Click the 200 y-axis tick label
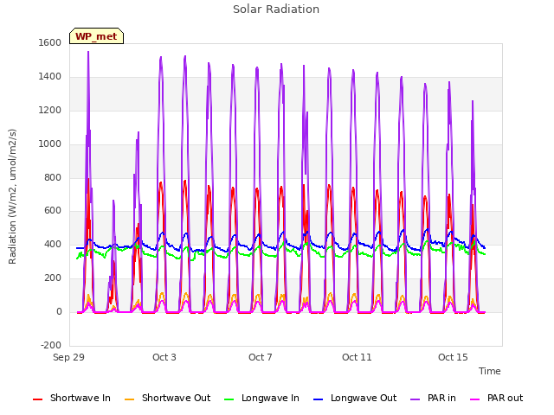 pyautogui.click(x=53, y=278)
